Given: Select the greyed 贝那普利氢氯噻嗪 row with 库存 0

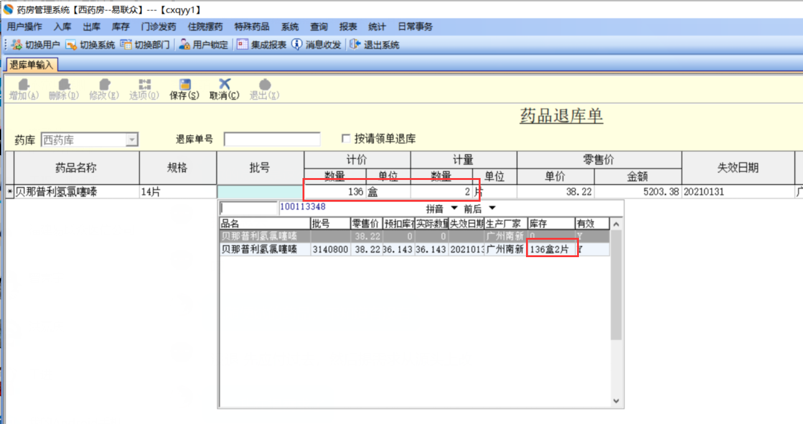Looking at the screenshot, I should click(415, 237).
